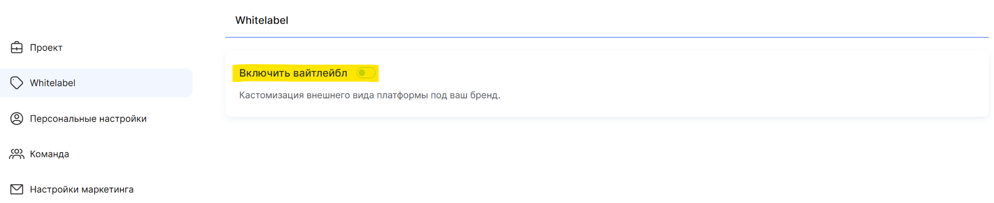994x203 pixels.
Task: Click the tag icon beside Whitelabel
Action: coord(17,83)
